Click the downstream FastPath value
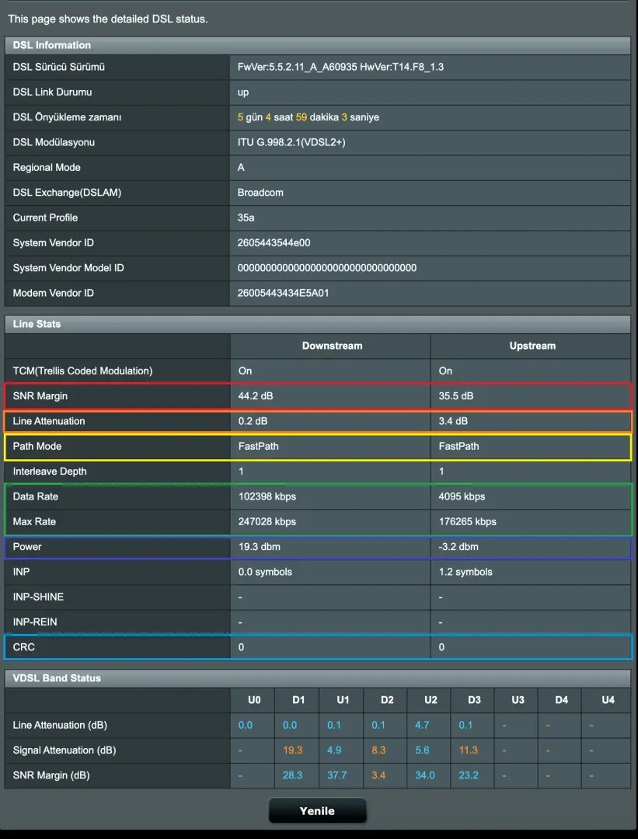Screen dimensions: 638x839 [x=259, y=446]
